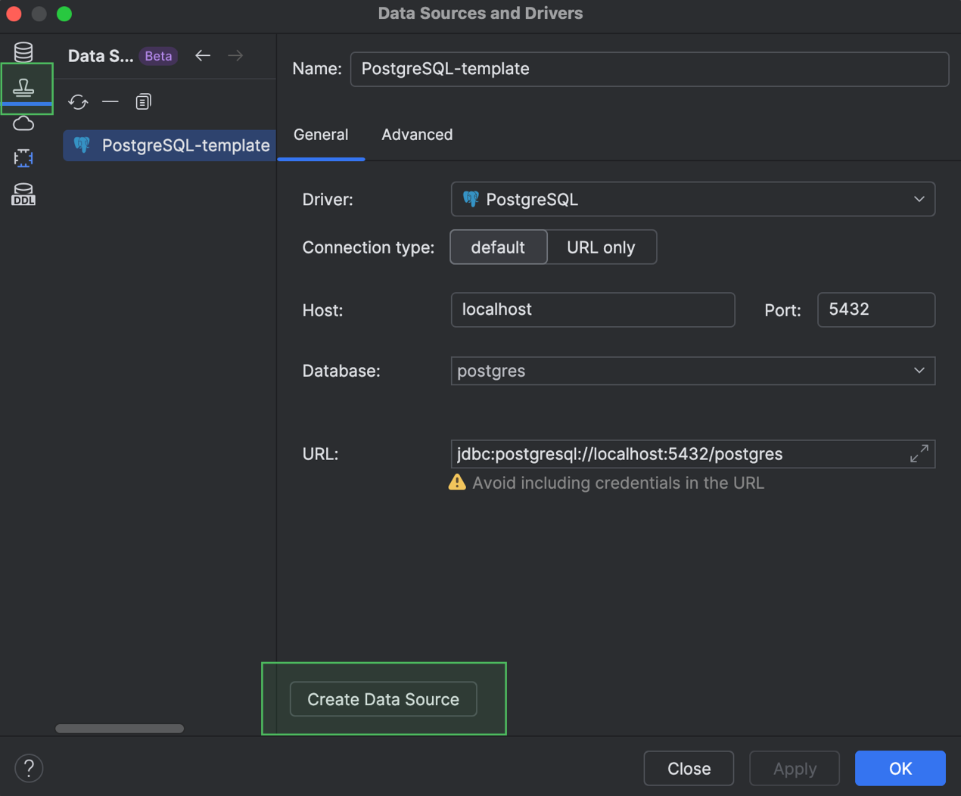Expand the URL field editor
This screenshot has width=961, height=796.
coord(919,454)
